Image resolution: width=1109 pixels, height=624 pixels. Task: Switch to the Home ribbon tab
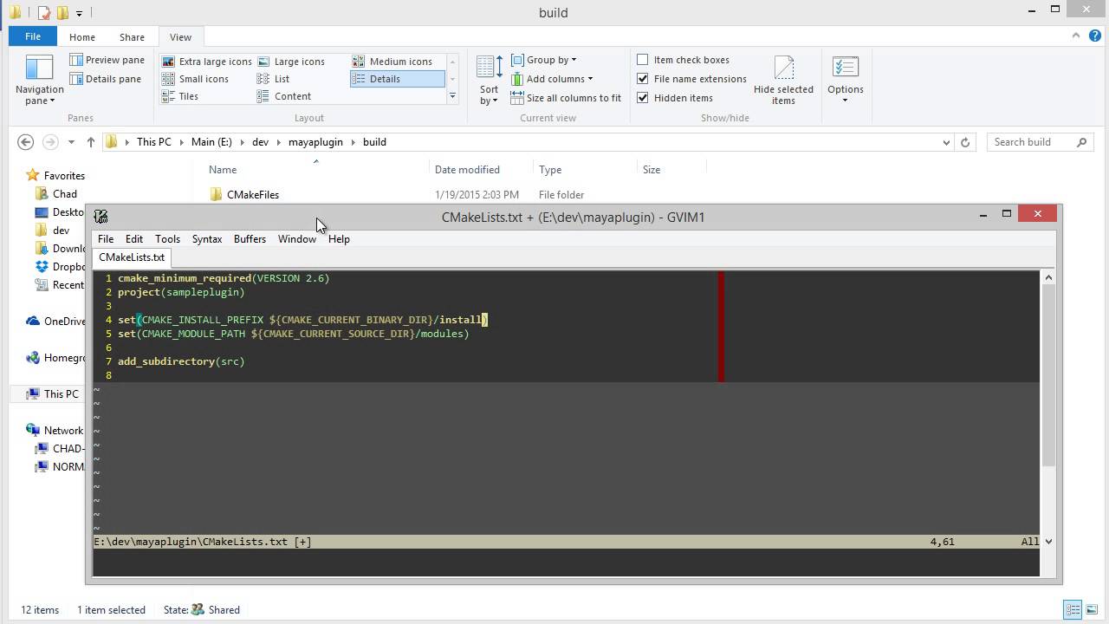[x=82, y=37]
